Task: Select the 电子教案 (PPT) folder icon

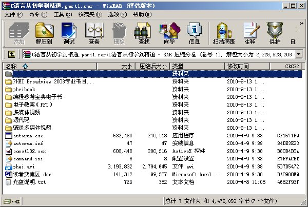Action: pyautogui.click(x=9, y=105)
